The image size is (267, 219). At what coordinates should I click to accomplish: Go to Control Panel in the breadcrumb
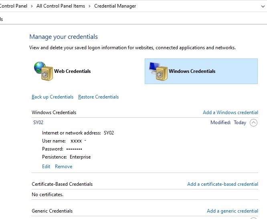click(13, 6)
